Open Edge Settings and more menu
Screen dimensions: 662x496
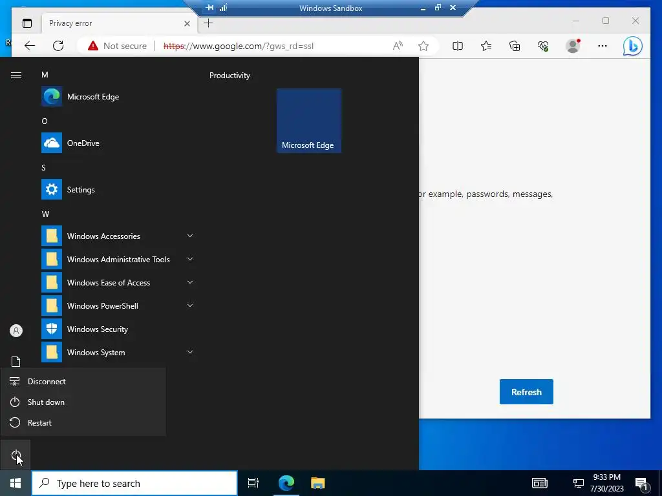pos(603,46)
